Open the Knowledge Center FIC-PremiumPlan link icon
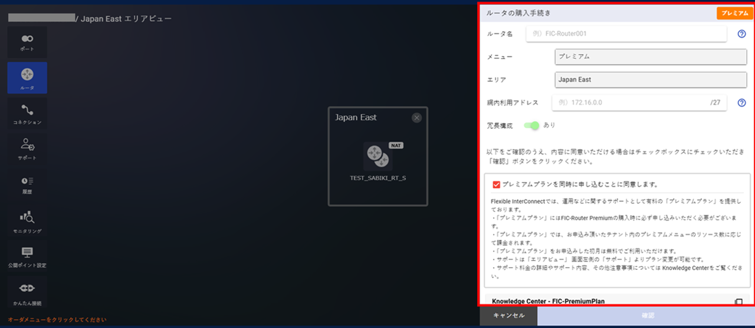755x328 pixels. 738,302
